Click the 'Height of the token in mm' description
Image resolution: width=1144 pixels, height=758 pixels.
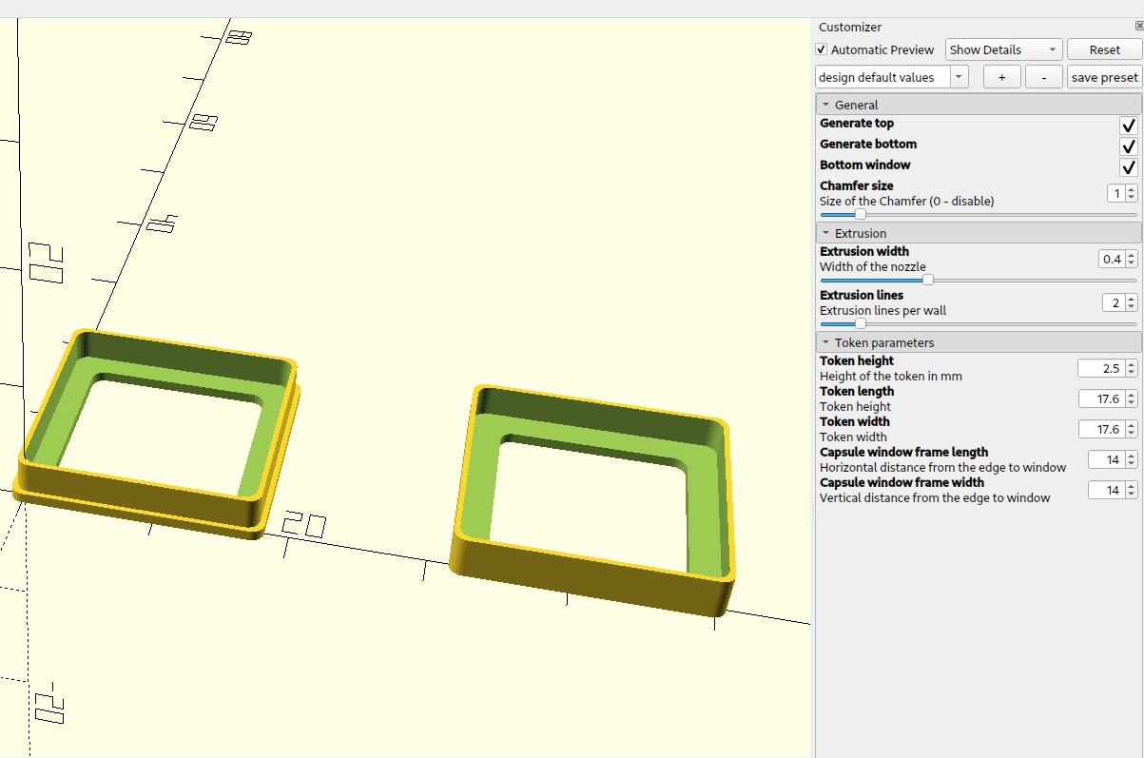point(891,376)
